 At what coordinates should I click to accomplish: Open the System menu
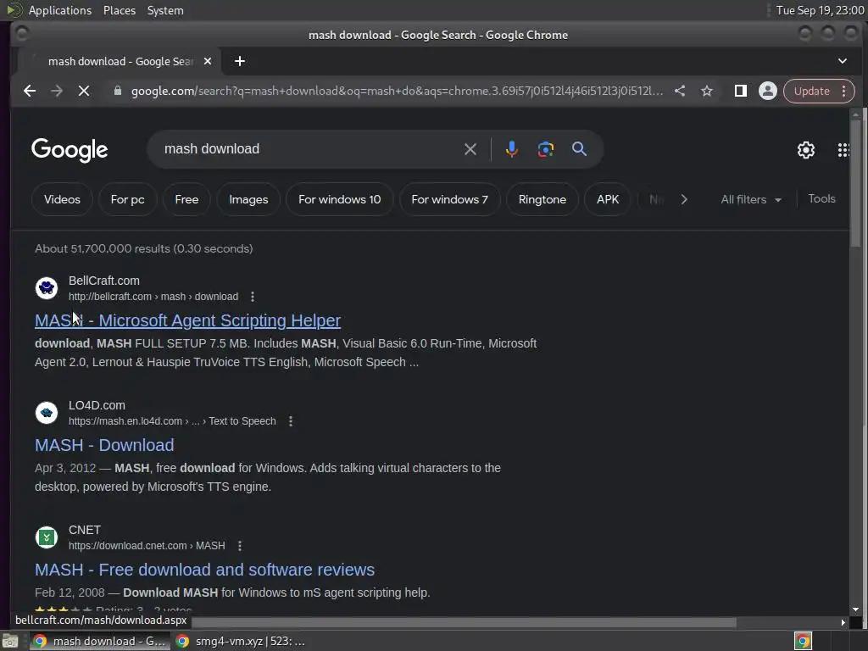coord(165,10)
